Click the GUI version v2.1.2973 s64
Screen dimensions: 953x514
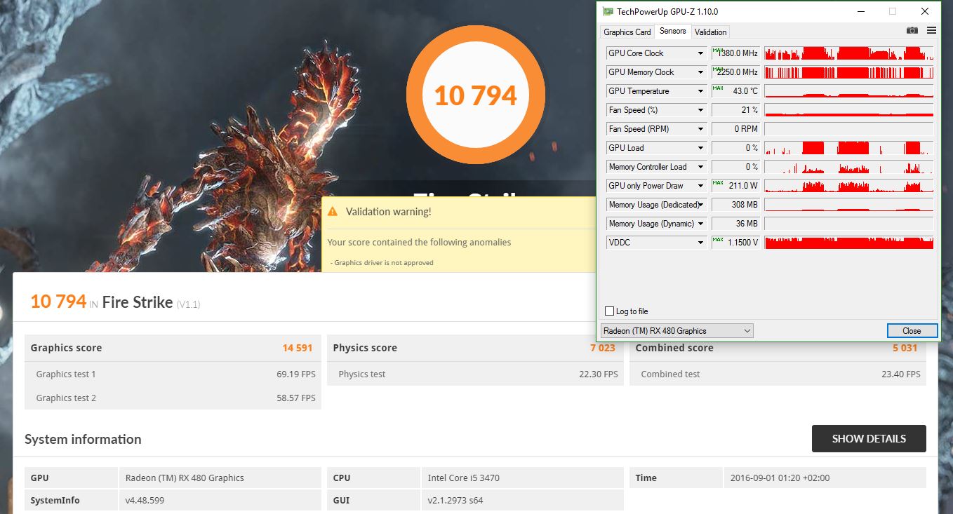[x=455, y=501]
